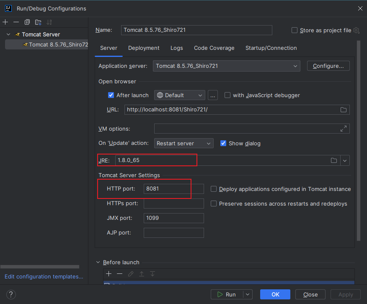Screen dimensions: 367x304
Task: Open the Application server dropdown
Action: click(x=227, y=66)
